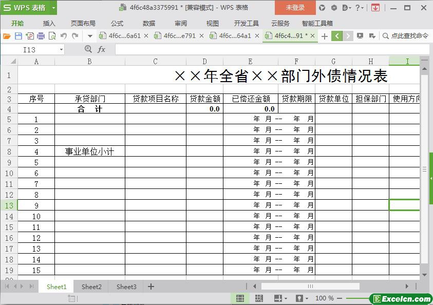Click into the formula bar input
Viewport: 433px width, 305px height.
point(272,50)
